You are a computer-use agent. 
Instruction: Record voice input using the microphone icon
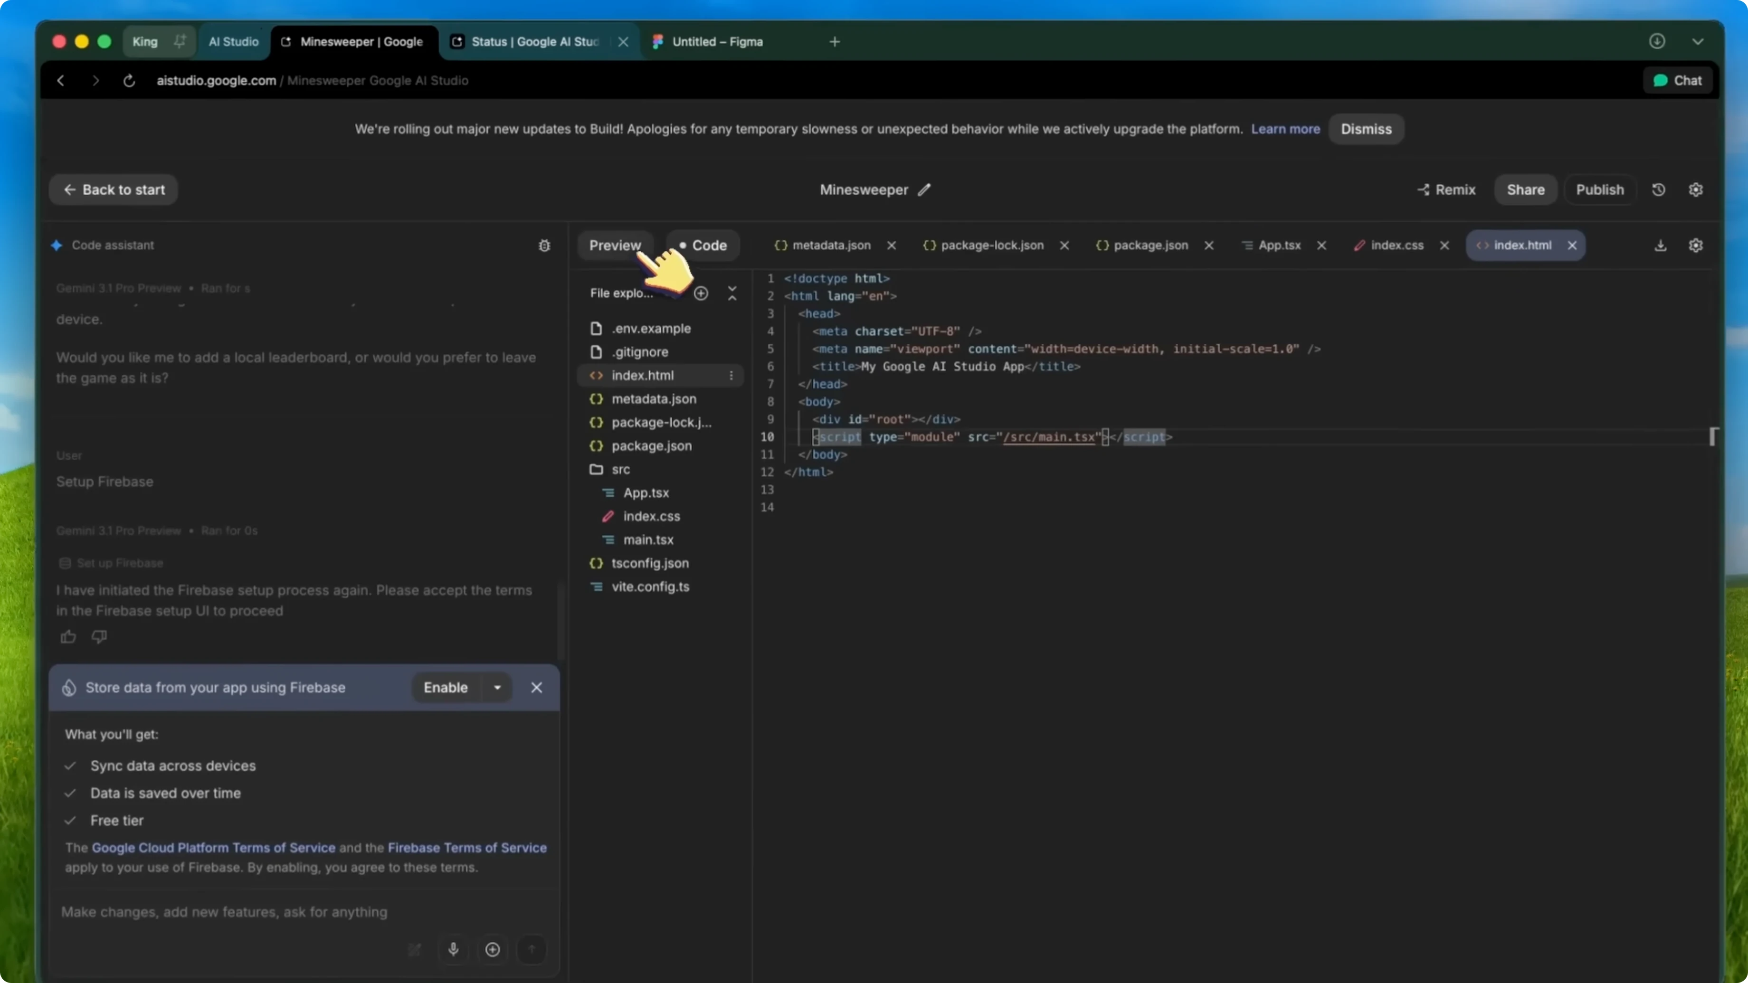coord(453,950)
